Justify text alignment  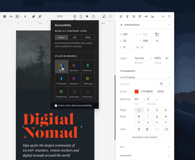coord(165,110)
